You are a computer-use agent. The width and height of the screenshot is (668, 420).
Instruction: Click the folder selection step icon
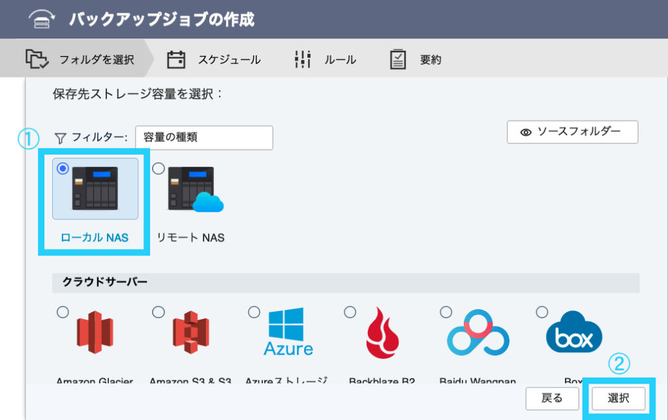click(x=37, y=59)
